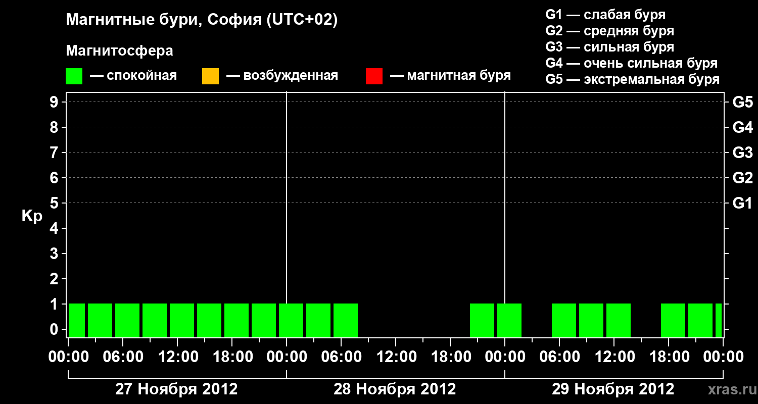Click the '— спокойная' legend label
The image size is (758, 404).
click(x=133, y=76)
